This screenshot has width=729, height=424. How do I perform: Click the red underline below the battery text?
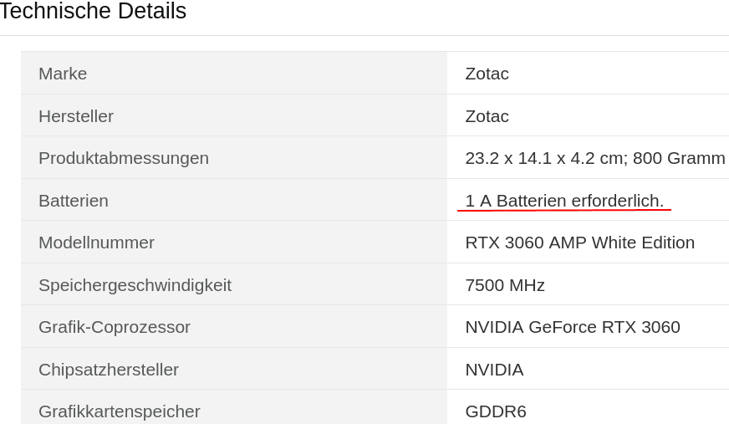564,210
